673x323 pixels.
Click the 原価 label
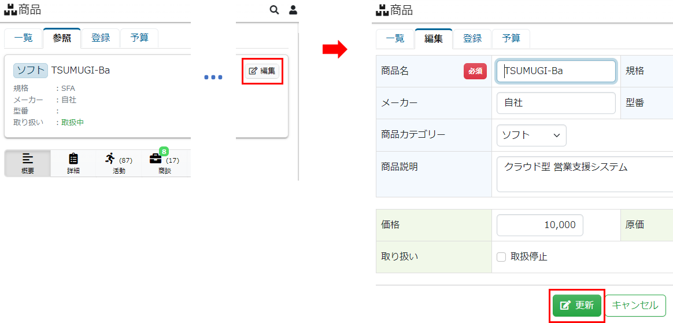(634, 225)
